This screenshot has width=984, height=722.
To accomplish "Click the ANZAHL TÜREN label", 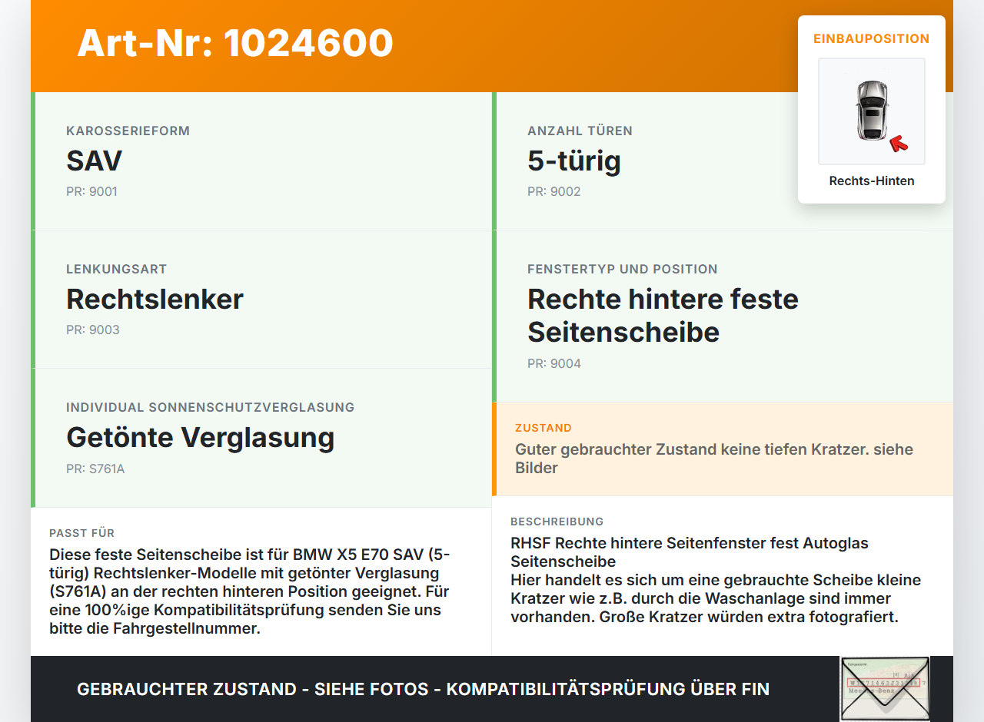I will pos(580,131).
